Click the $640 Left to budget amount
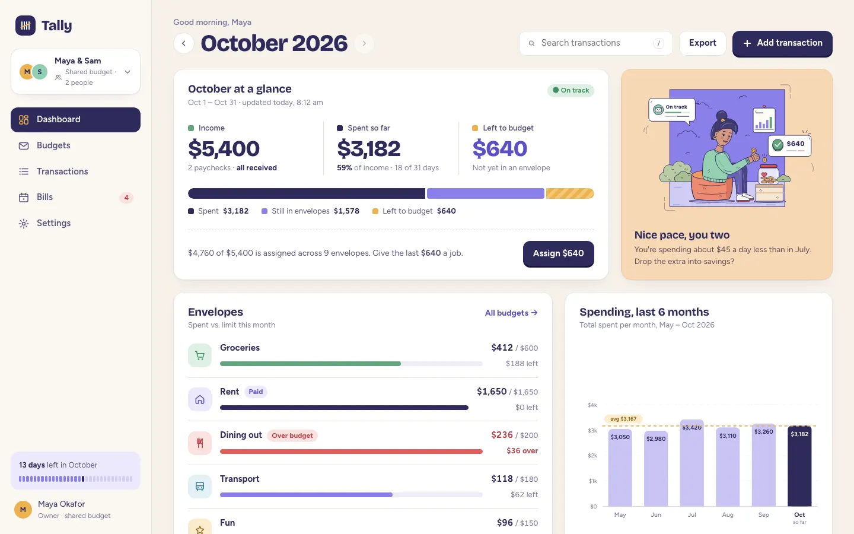This screenshot has width=854, height=534. point(500,148)
